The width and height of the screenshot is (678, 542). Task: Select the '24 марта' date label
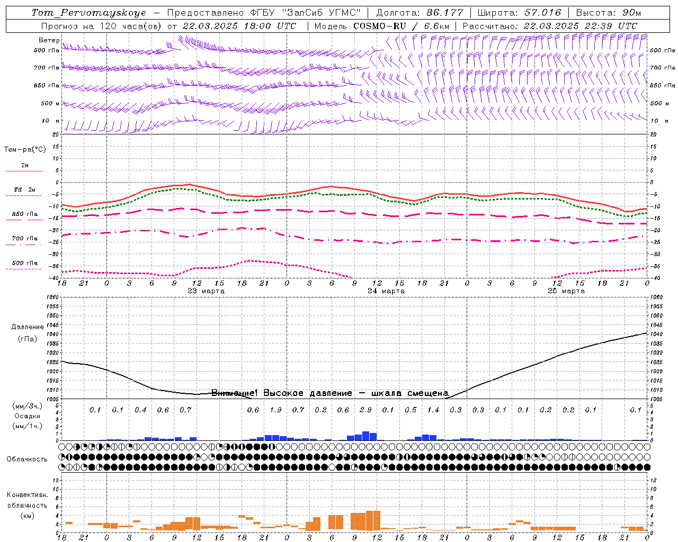click(386, 291)
